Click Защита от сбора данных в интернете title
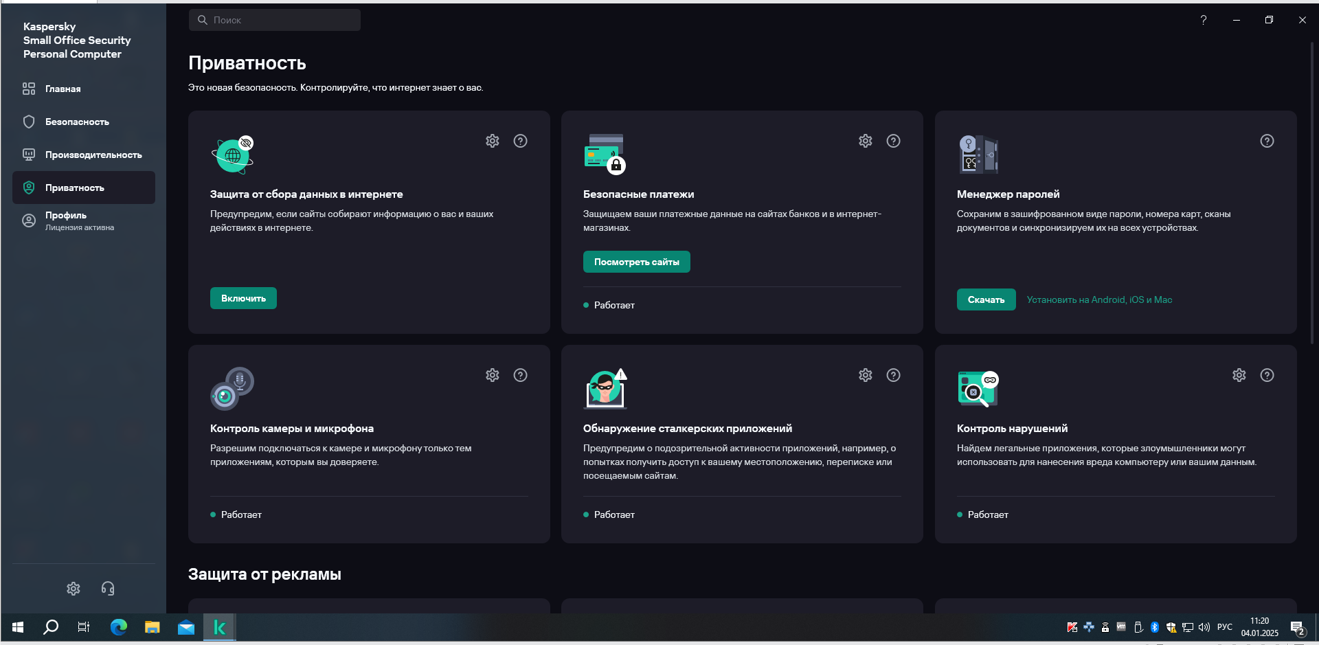 pos(306,194)
